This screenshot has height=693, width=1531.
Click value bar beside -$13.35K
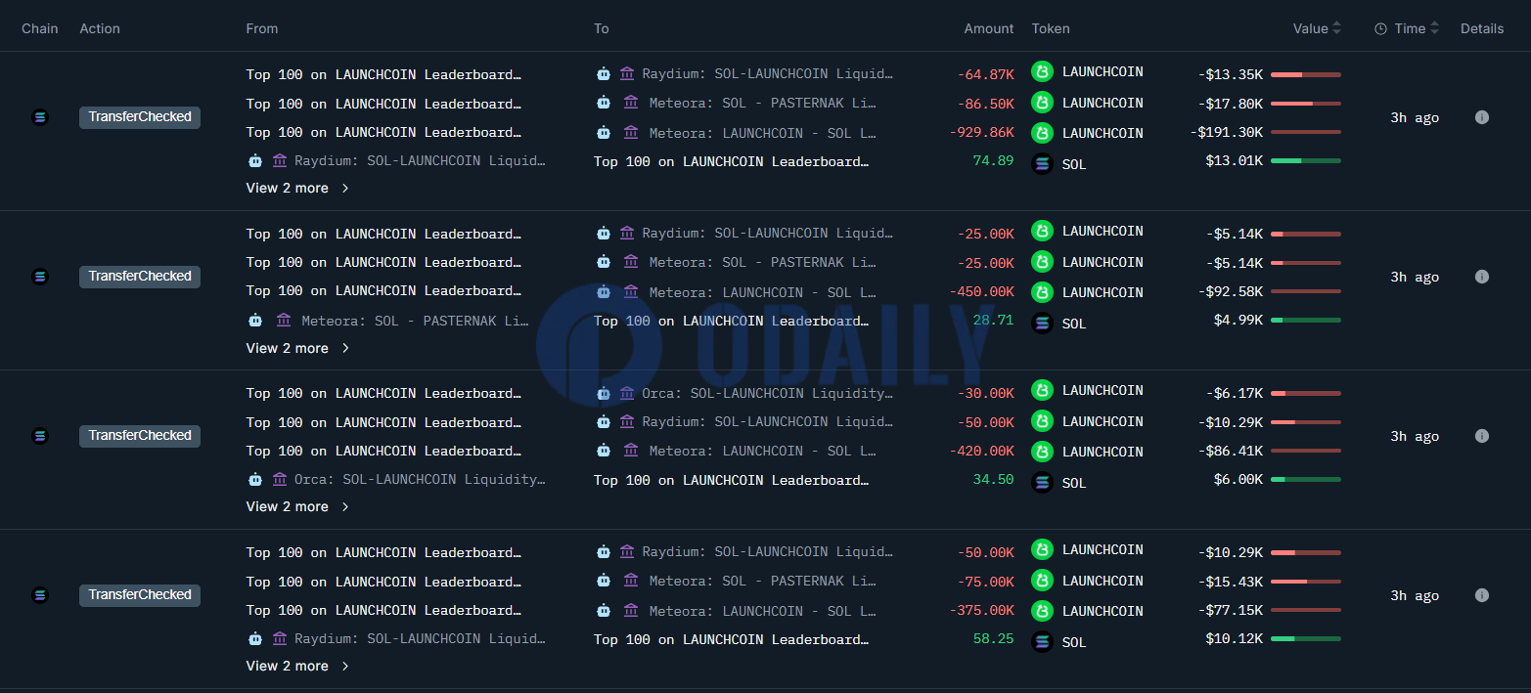[x=1306, y=74]
